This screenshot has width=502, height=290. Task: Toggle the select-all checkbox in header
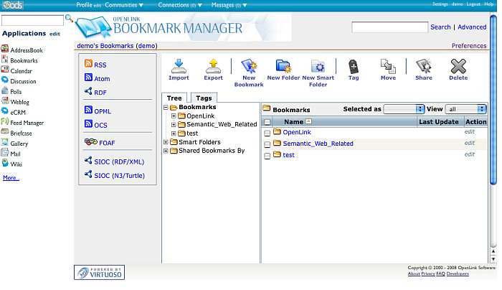[267, 122]
